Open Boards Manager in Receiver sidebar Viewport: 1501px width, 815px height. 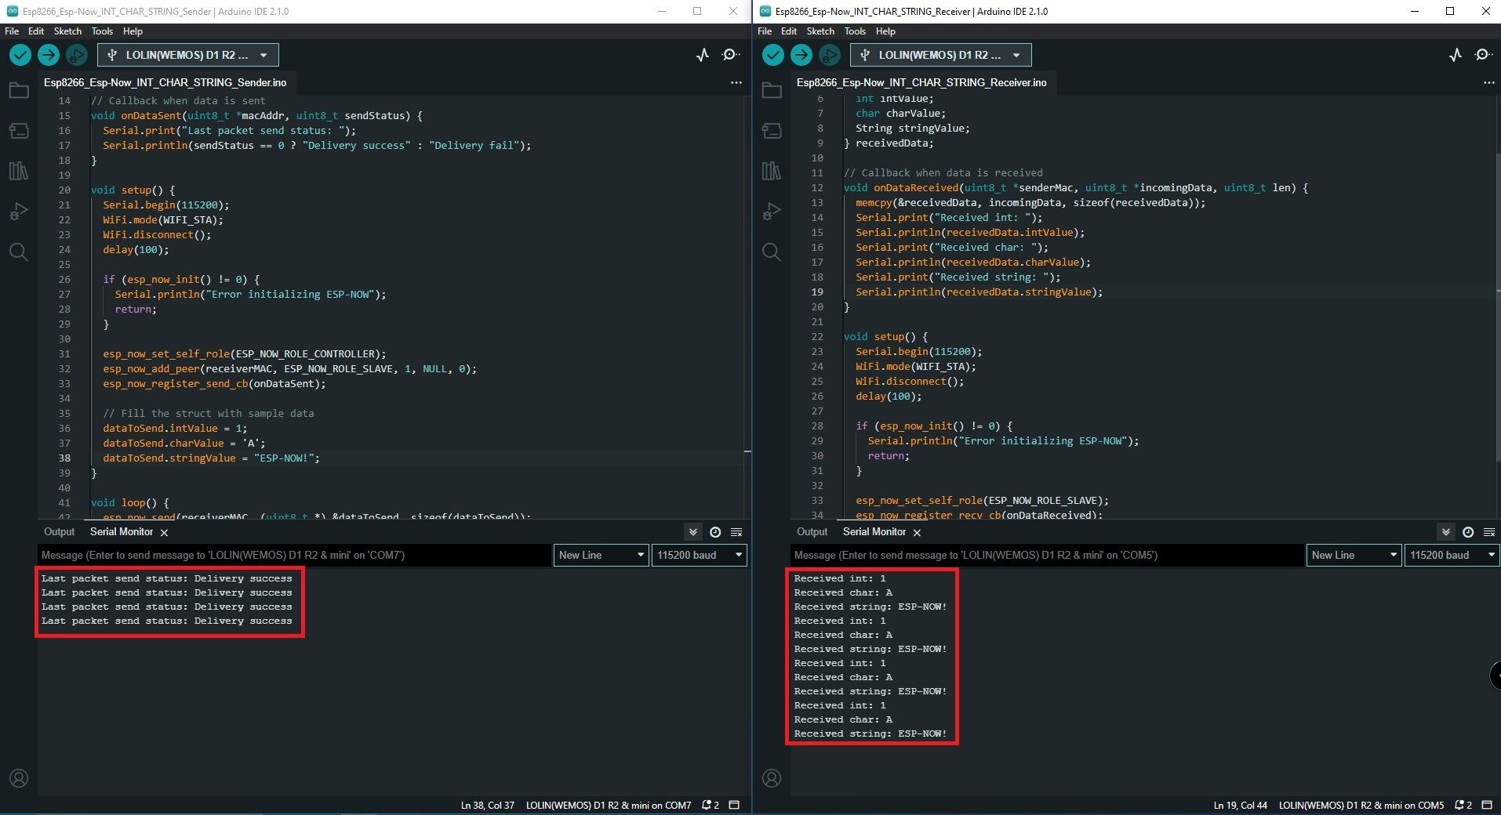[772, 131]
